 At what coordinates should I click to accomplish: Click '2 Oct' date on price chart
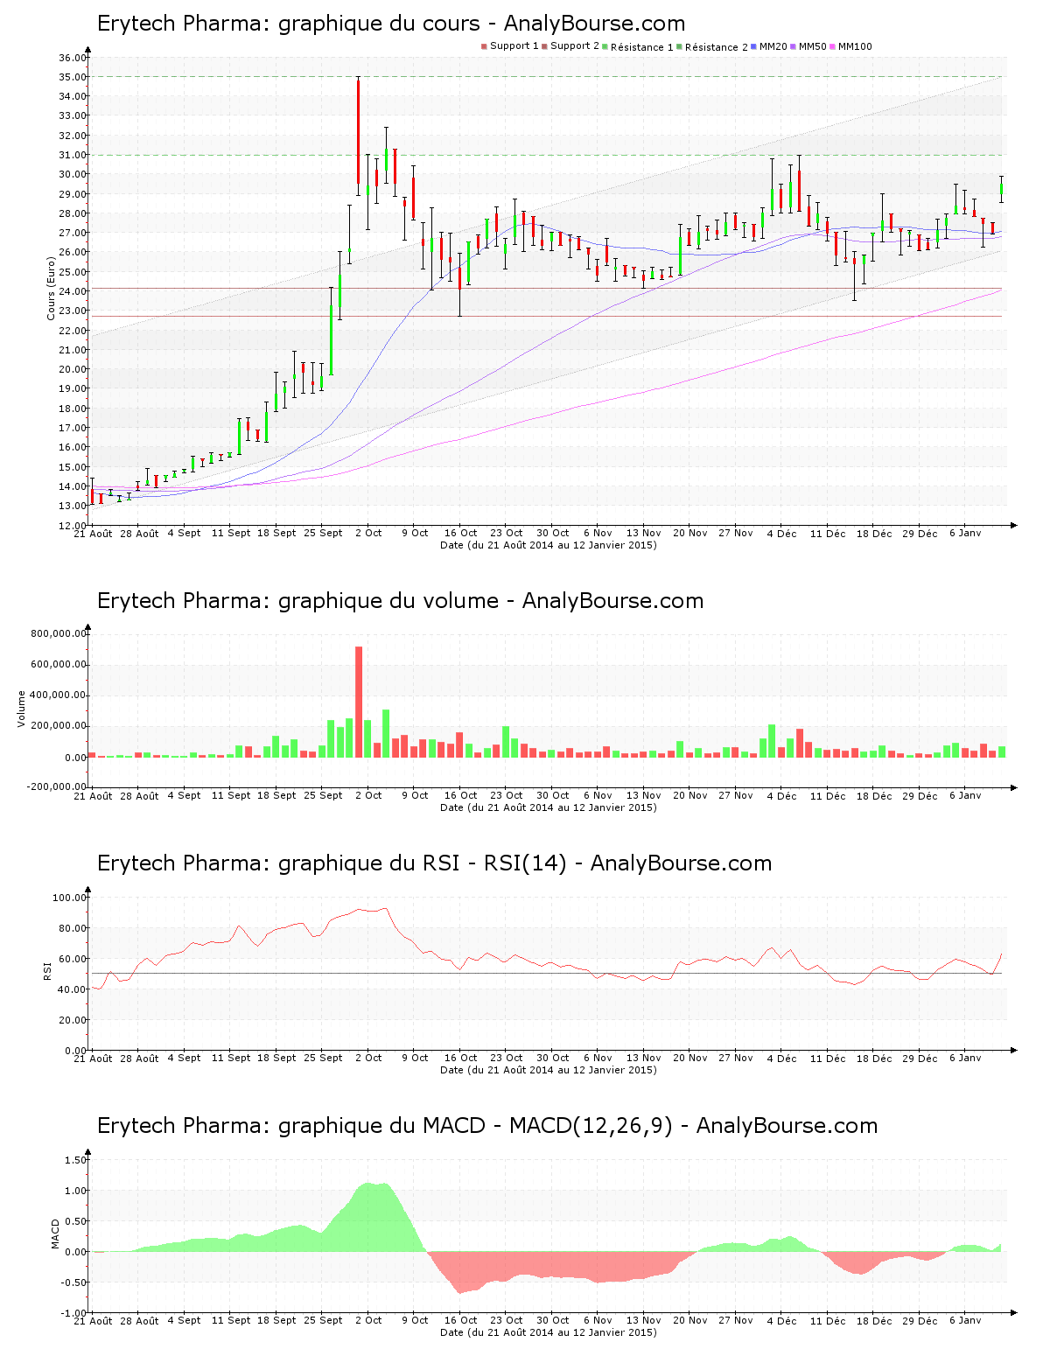pos(368,533)
